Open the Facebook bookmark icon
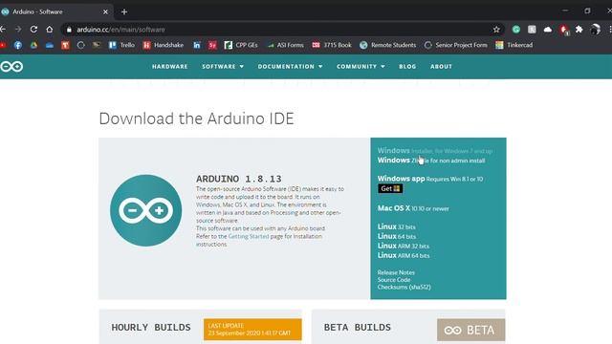612x344 pixels. pyautogui.click(x=18, y=45)
